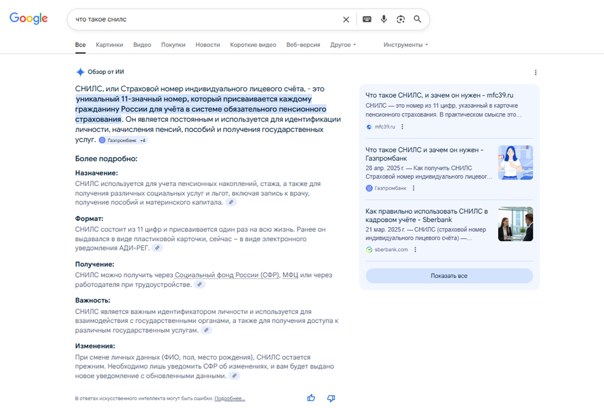
Task: Give thumbs down to the AI overview
Action: click(x=331, y=398)
